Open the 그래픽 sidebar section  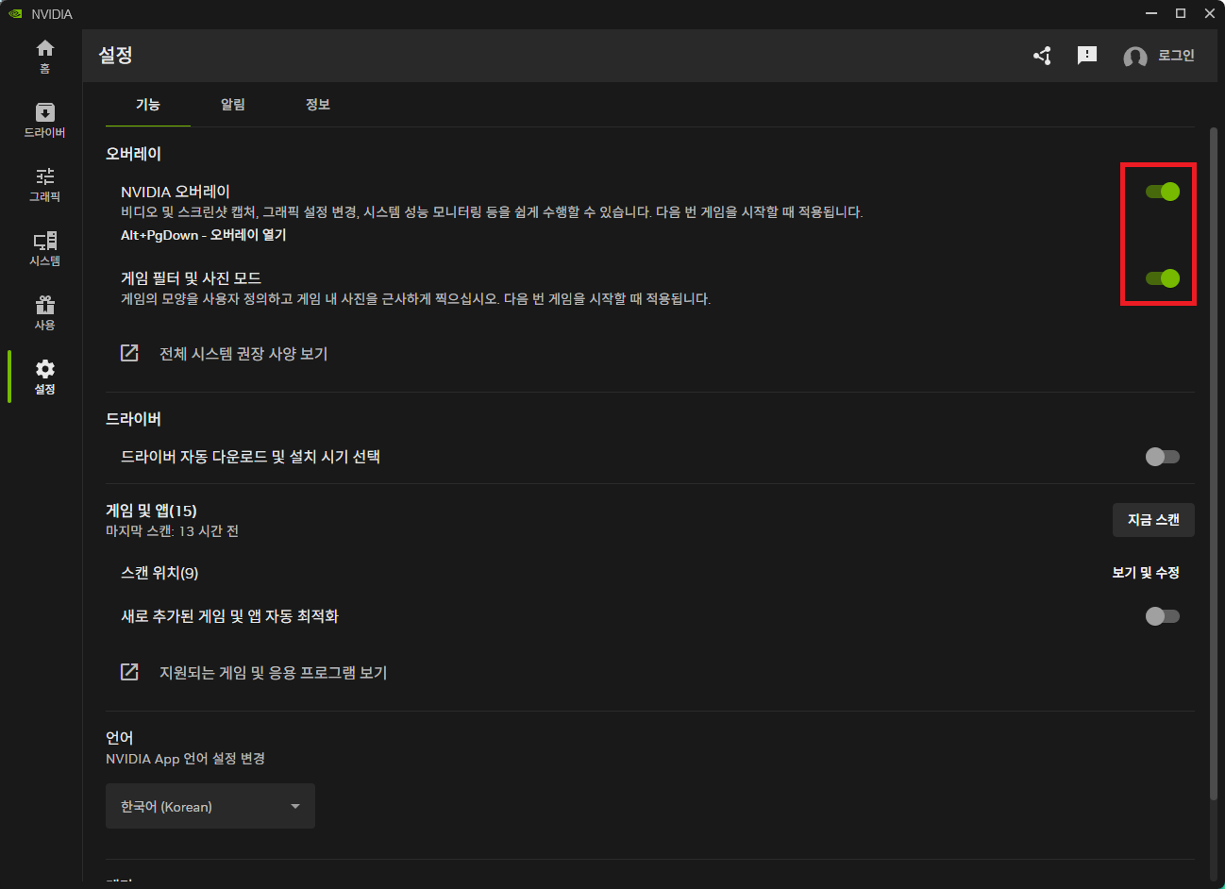[44, 185]
